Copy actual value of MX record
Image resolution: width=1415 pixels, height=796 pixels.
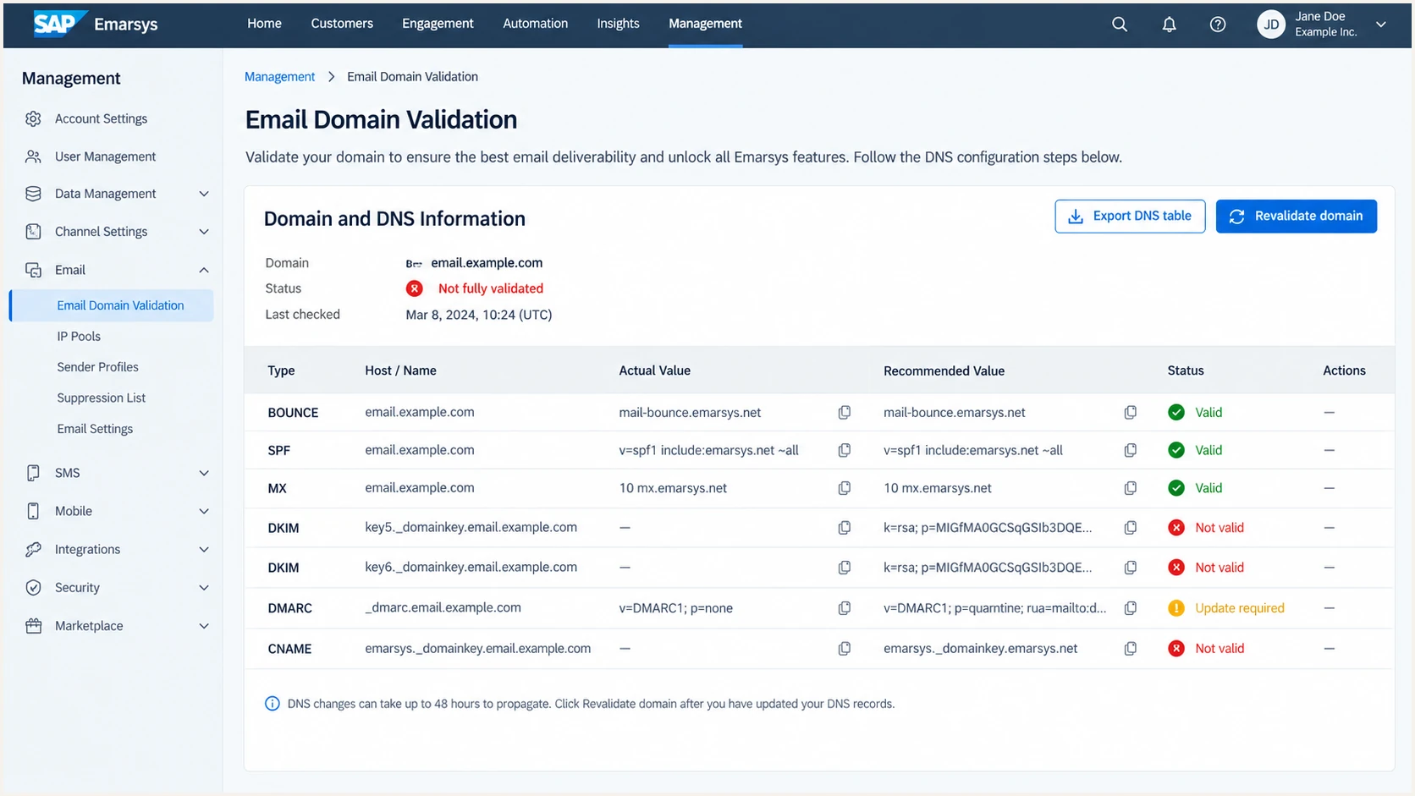click(x=845, y=488)
